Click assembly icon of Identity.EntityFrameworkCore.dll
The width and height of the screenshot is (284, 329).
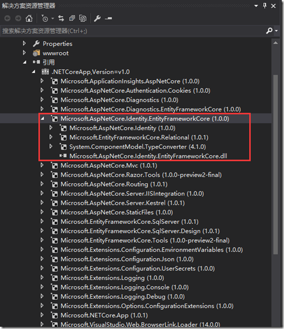point(63,156)
